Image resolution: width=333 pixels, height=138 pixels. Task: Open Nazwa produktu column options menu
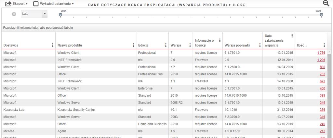(x=133, y=45)
